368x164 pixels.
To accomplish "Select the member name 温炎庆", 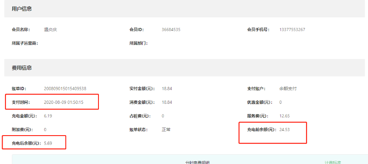I will (51, 30).
